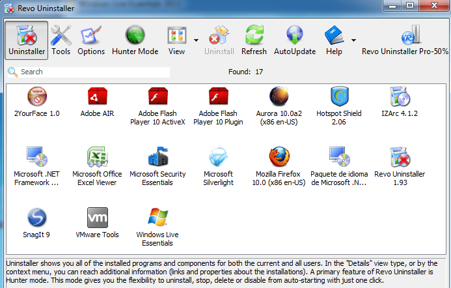This screenshot has width=451, height=288.
Task: Click the Refresh toolbar icon
Action: (x=254, y=35)
